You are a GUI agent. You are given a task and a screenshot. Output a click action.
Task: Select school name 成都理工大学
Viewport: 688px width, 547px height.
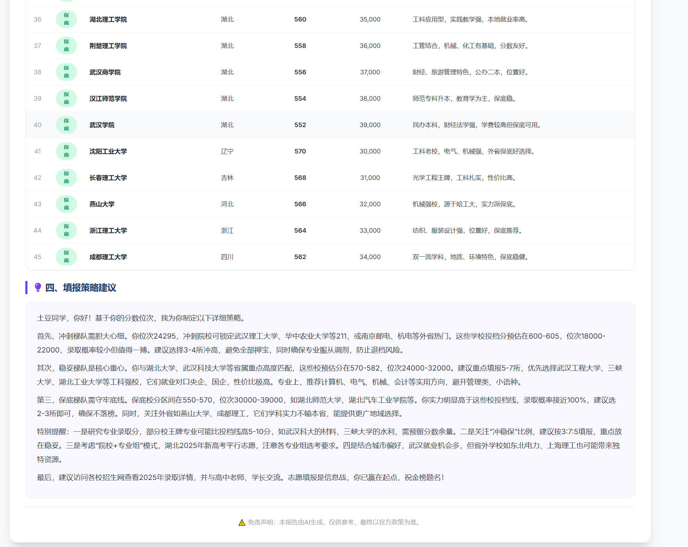point(108,257)
